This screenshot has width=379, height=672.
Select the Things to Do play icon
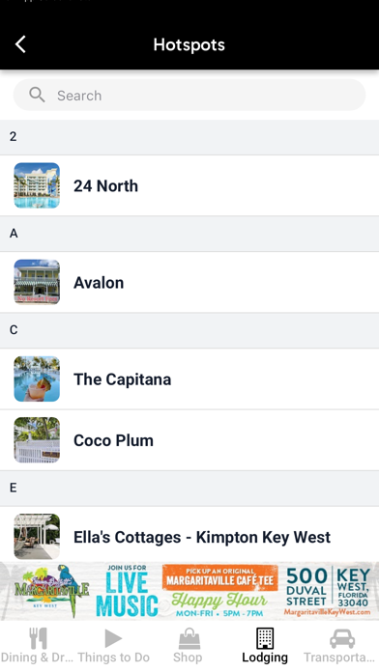click(x=113, y=638)
